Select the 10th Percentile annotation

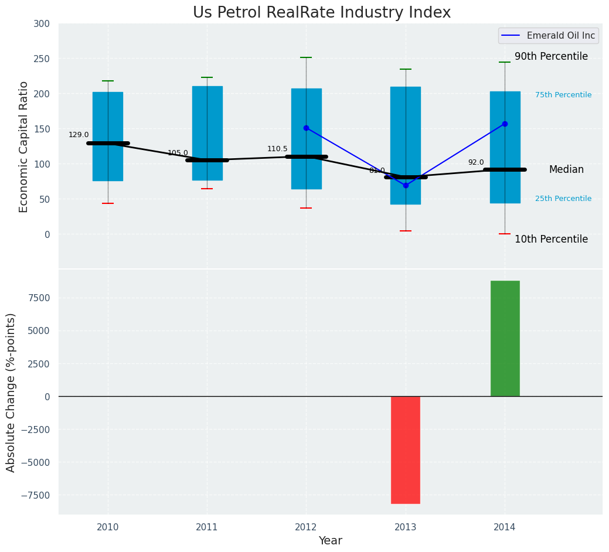coord(551,239)
